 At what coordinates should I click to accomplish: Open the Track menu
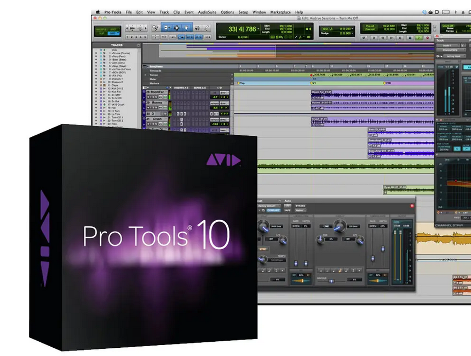164,12
